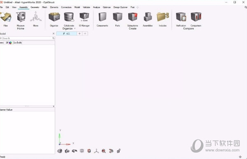Click into the model browser Search field

[x=27, y=38]
